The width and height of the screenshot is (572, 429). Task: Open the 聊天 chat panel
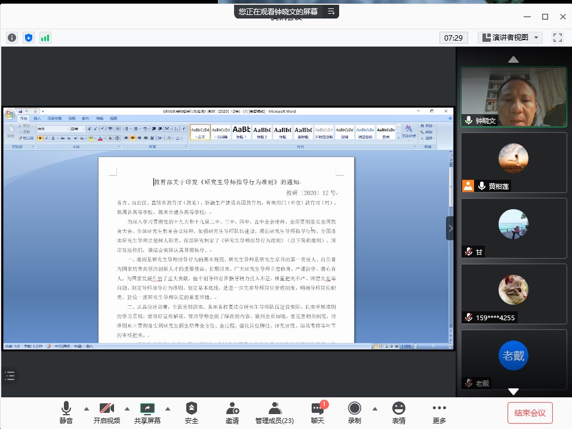(317, 412)
